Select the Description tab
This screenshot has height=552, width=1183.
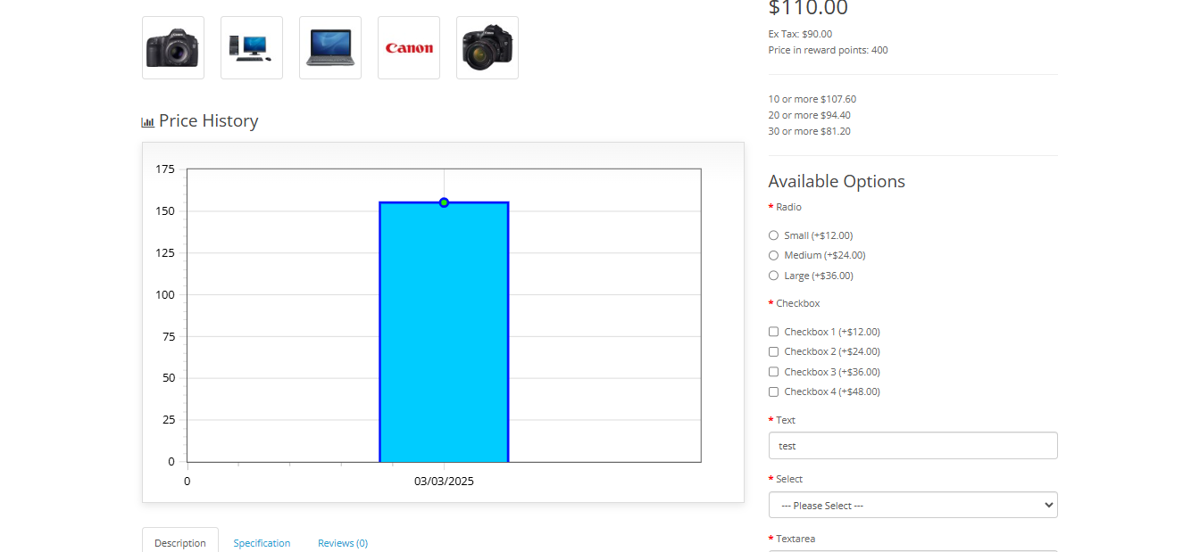coord(180,543)
